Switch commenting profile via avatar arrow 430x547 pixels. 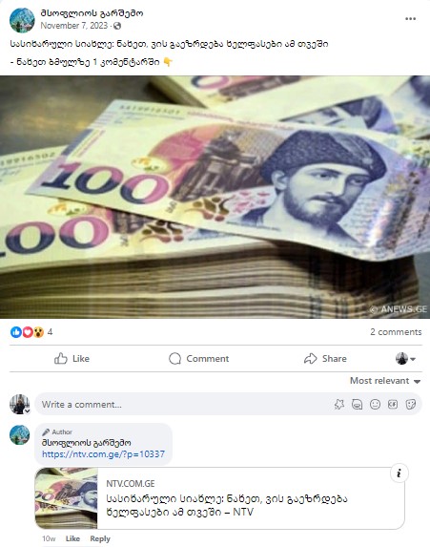28,411
